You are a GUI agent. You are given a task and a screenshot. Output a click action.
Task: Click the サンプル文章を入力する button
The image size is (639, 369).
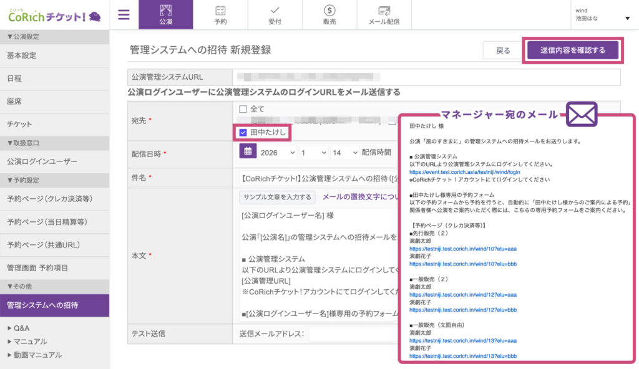pyautogui.click(x=277, y=197)
